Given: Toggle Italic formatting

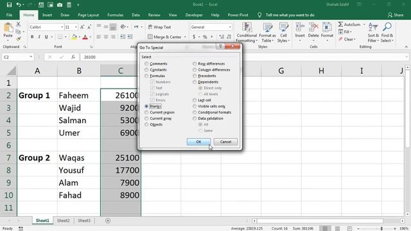Looking at the screenshot, I should 39,37.
